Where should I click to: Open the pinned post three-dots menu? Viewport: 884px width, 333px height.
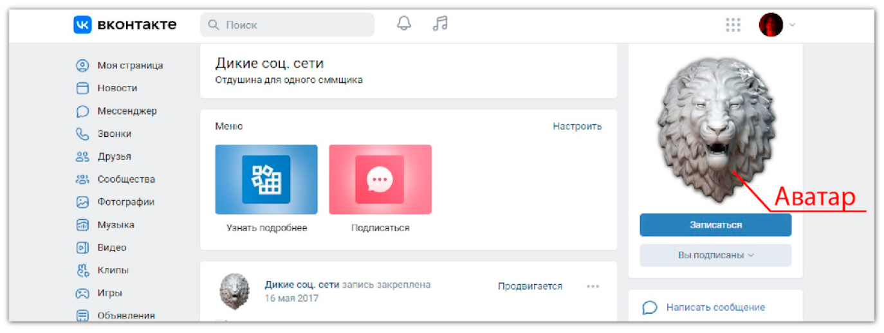point(593,287)
